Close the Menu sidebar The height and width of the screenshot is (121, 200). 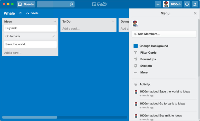[x=195, y=13]
